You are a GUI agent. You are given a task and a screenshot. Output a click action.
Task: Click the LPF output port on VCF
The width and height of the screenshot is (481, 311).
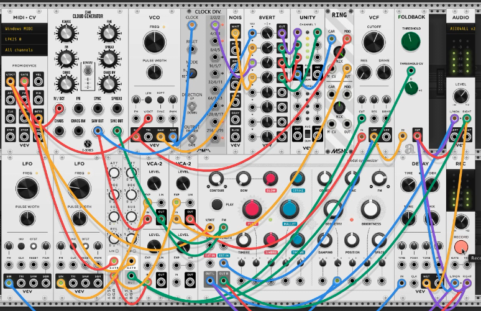pos(373,137)
